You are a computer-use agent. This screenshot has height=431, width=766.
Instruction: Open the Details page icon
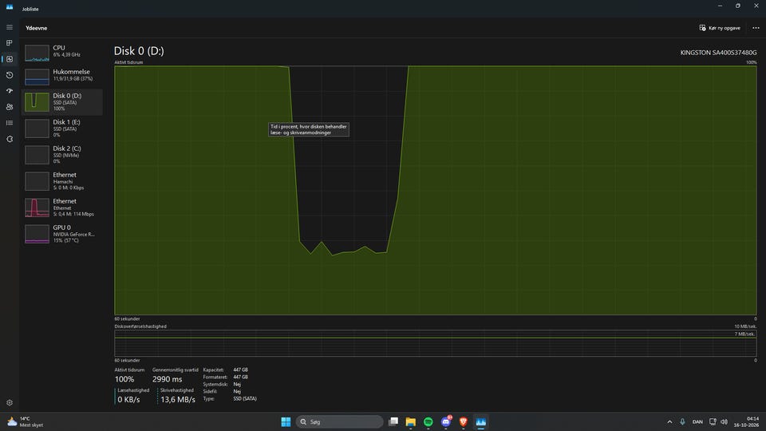10,123
